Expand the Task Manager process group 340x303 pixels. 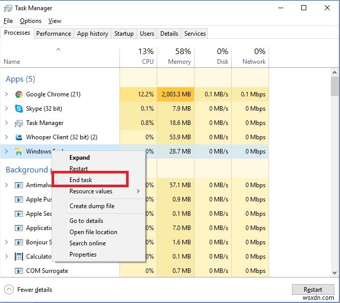7,123
